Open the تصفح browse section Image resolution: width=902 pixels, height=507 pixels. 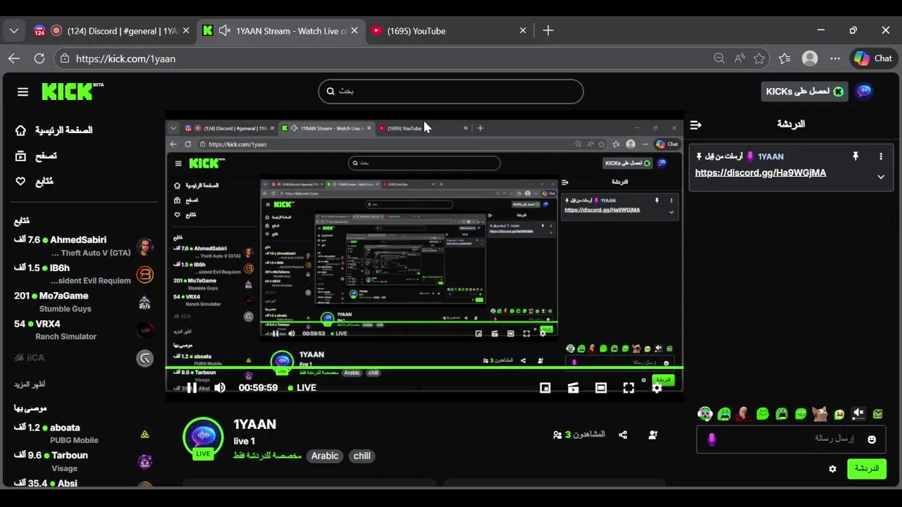pos(37,156)
